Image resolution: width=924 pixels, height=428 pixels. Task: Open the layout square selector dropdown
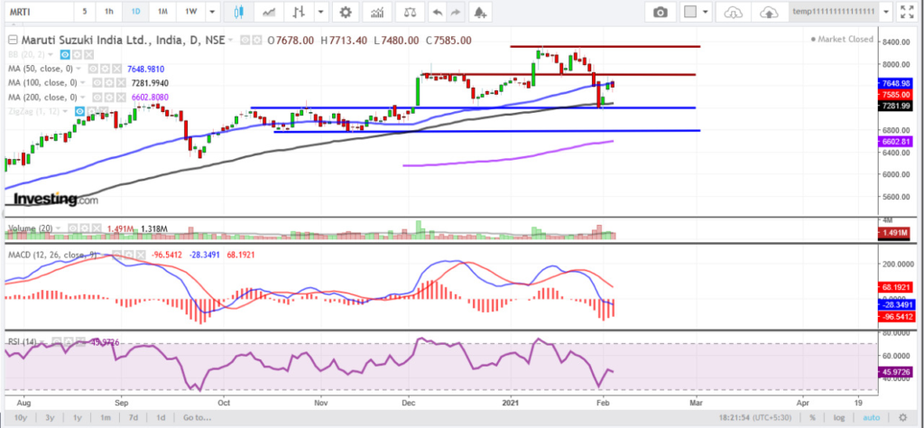tap(696, 12)
